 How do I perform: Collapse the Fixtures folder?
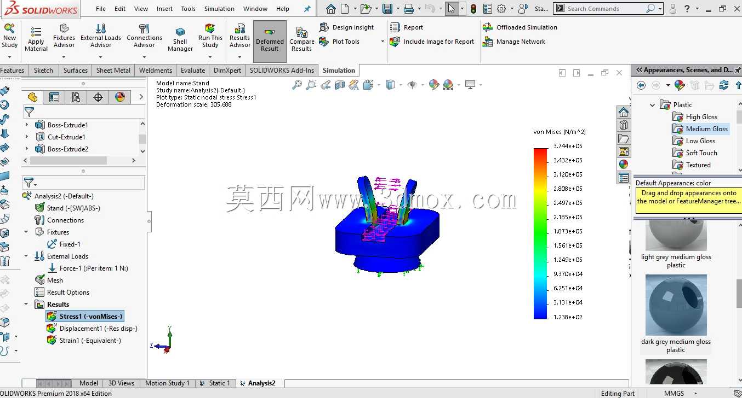[26, 232]
